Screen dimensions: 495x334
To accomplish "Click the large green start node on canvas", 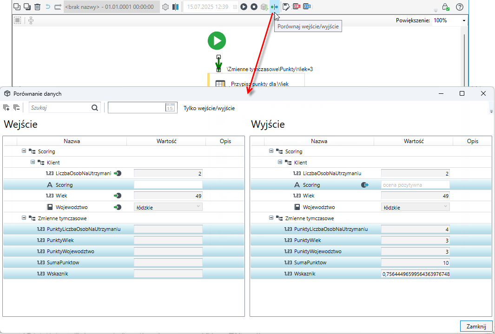I will 217,41.
